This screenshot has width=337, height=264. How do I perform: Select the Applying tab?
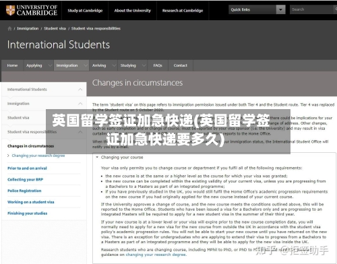tap(34, 65)
